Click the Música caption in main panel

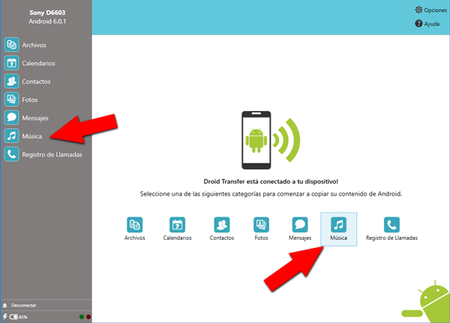click(x=339, y=238)
